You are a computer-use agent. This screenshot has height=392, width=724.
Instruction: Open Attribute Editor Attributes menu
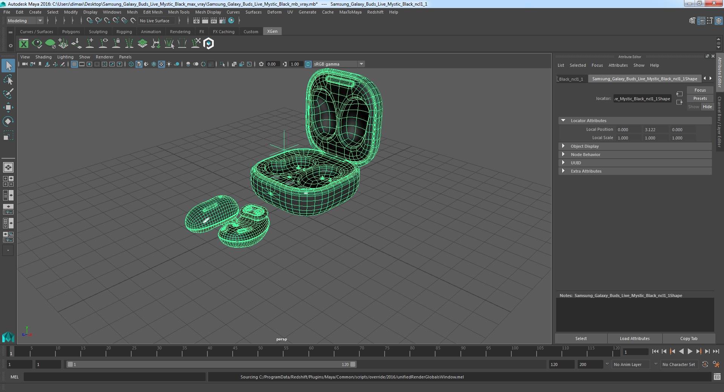618,65
